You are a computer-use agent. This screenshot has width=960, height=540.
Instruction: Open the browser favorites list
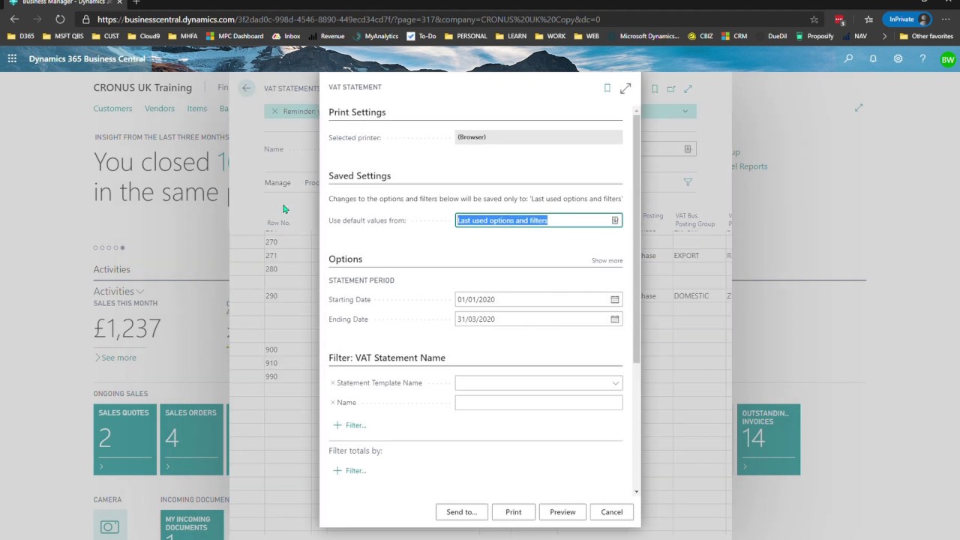pyautogui.click(x=868, y=19)
